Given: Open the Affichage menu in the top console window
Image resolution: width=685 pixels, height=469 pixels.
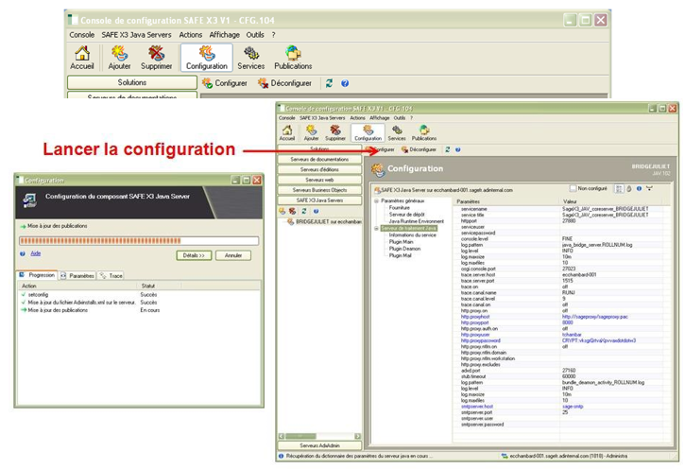Looking at the screenshot, I should coord(224,35).
